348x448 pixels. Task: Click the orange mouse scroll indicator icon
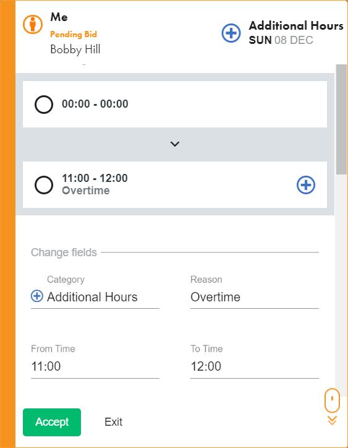tap(332, 400)
